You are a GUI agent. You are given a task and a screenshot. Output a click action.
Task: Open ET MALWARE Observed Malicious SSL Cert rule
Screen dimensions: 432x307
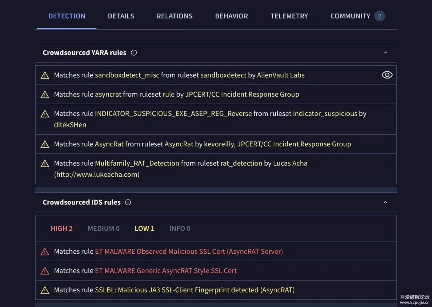click(189, 251)
